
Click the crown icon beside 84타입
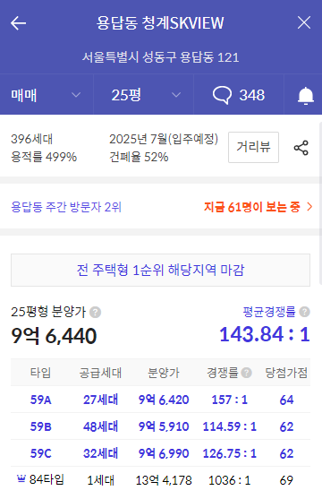tap(21, 478)
